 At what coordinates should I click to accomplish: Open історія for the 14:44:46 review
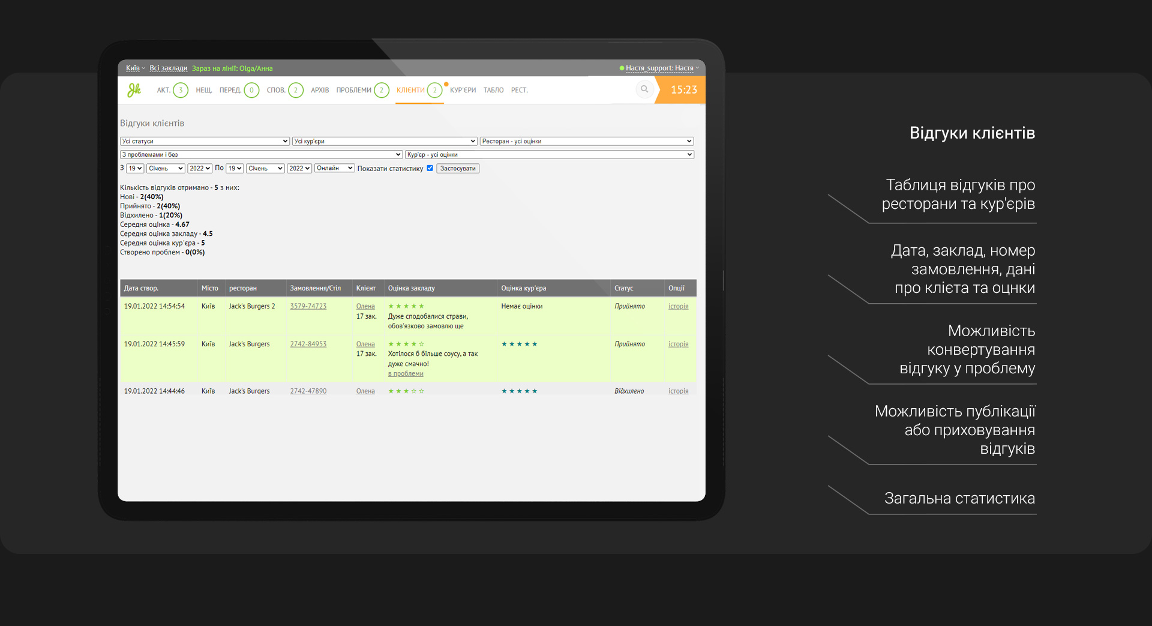click(679, 391)
